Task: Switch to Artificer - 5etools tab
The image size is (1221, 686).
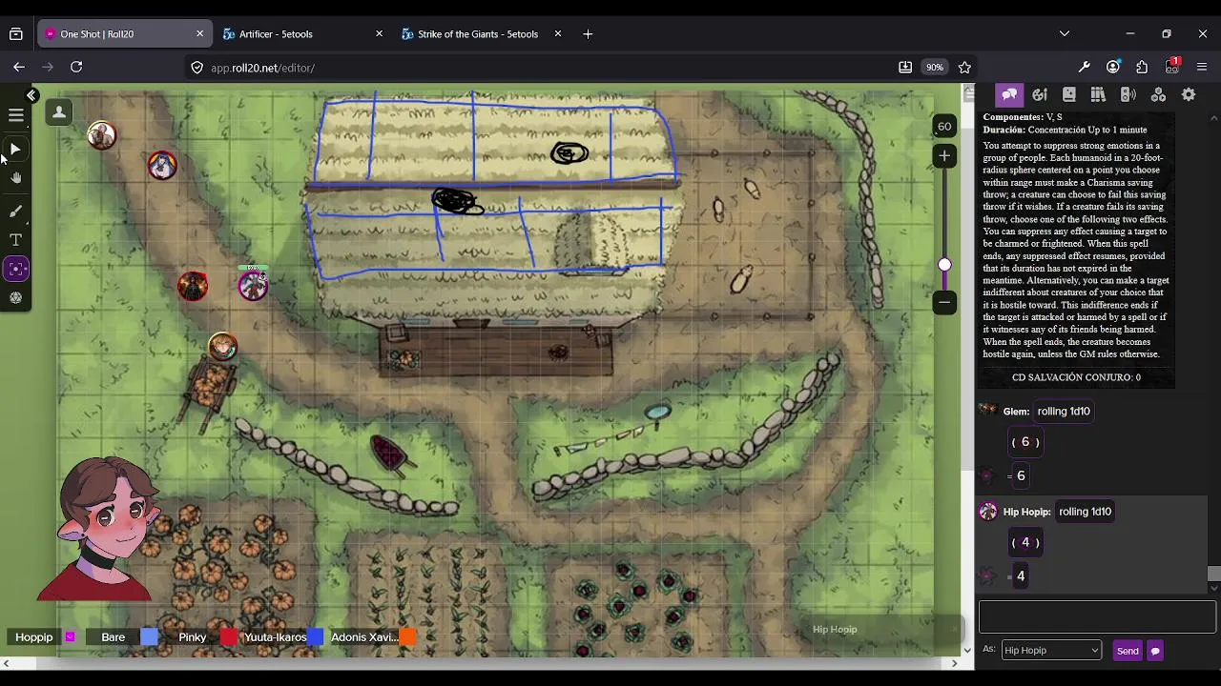Action: (300, 33)
